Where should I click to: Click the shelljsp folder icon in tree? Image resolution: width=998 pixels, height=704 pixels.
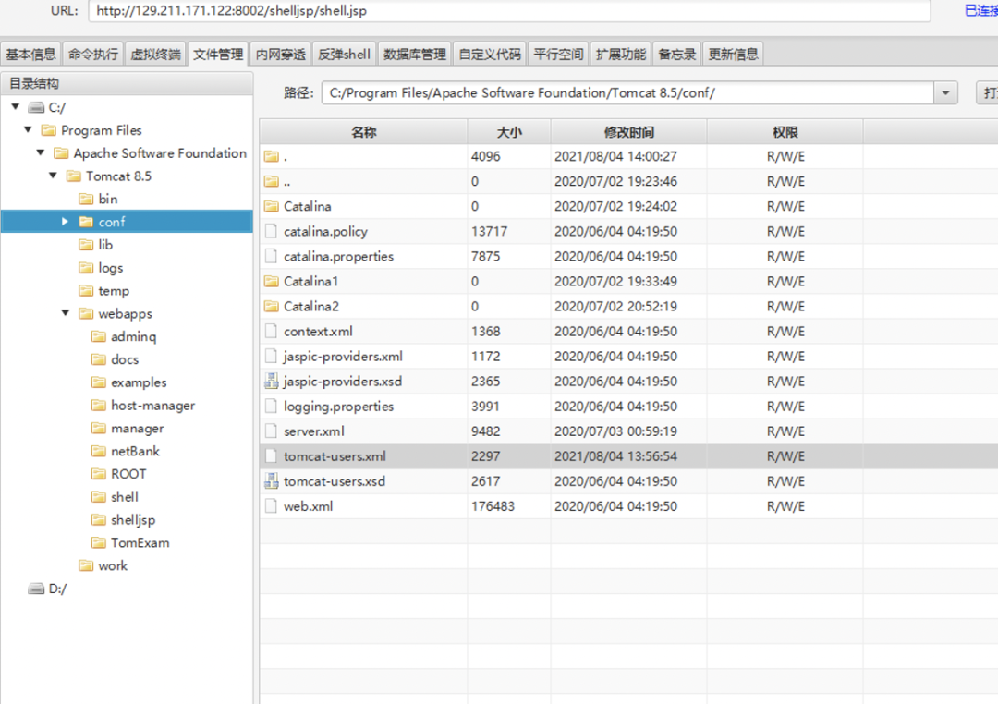tap(99, 520)
